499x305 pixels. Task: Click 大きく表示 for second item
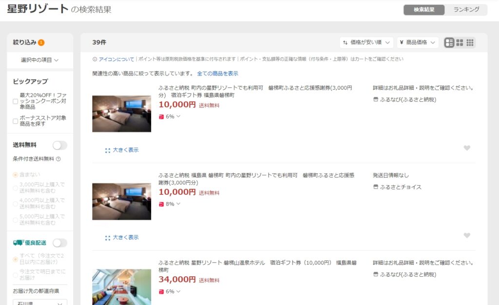click(x=126, y=238)
